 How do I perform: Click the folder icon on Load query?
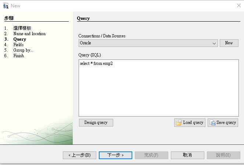179,123
